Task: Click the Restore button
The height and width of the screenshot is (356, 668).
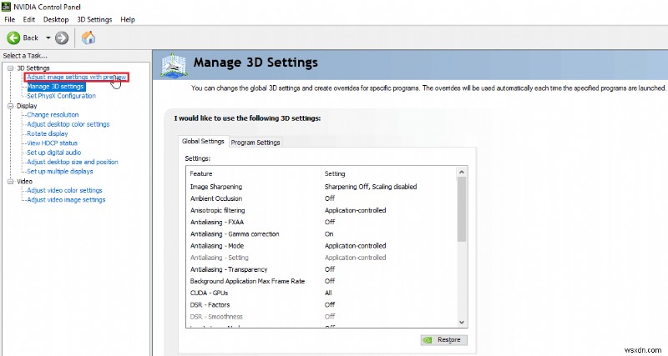Action: click(443, 340)
